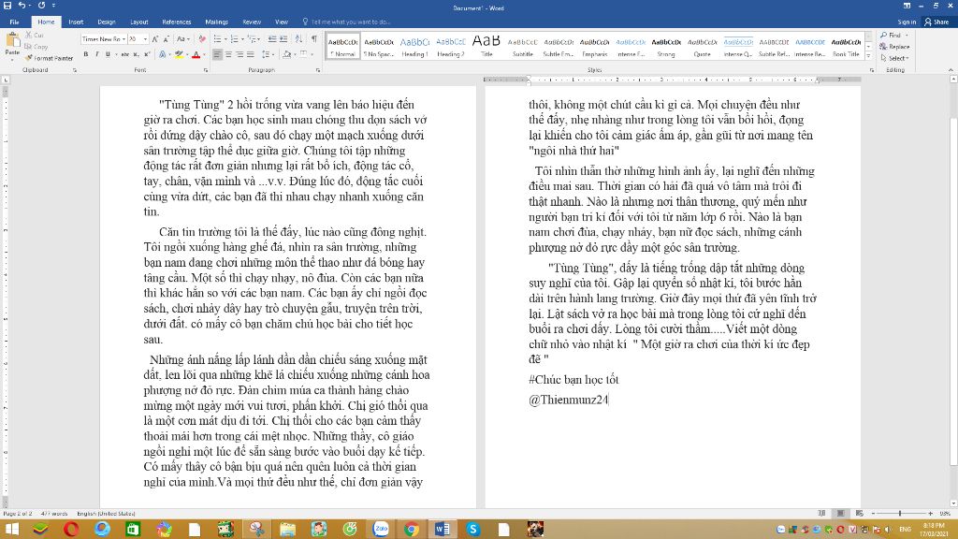Click the vertical scrollbar of document
Image resolution: width=958 pixels, height=539 pixels.
[x=953, y=292]
